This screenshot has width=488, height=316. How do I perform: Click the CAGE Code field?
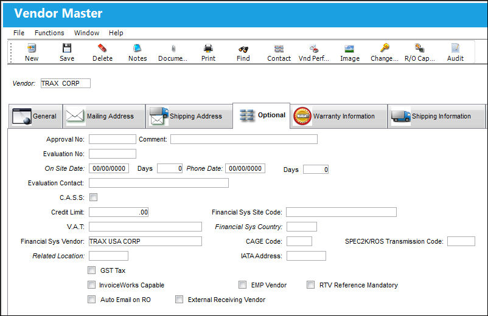click(299, 241)
